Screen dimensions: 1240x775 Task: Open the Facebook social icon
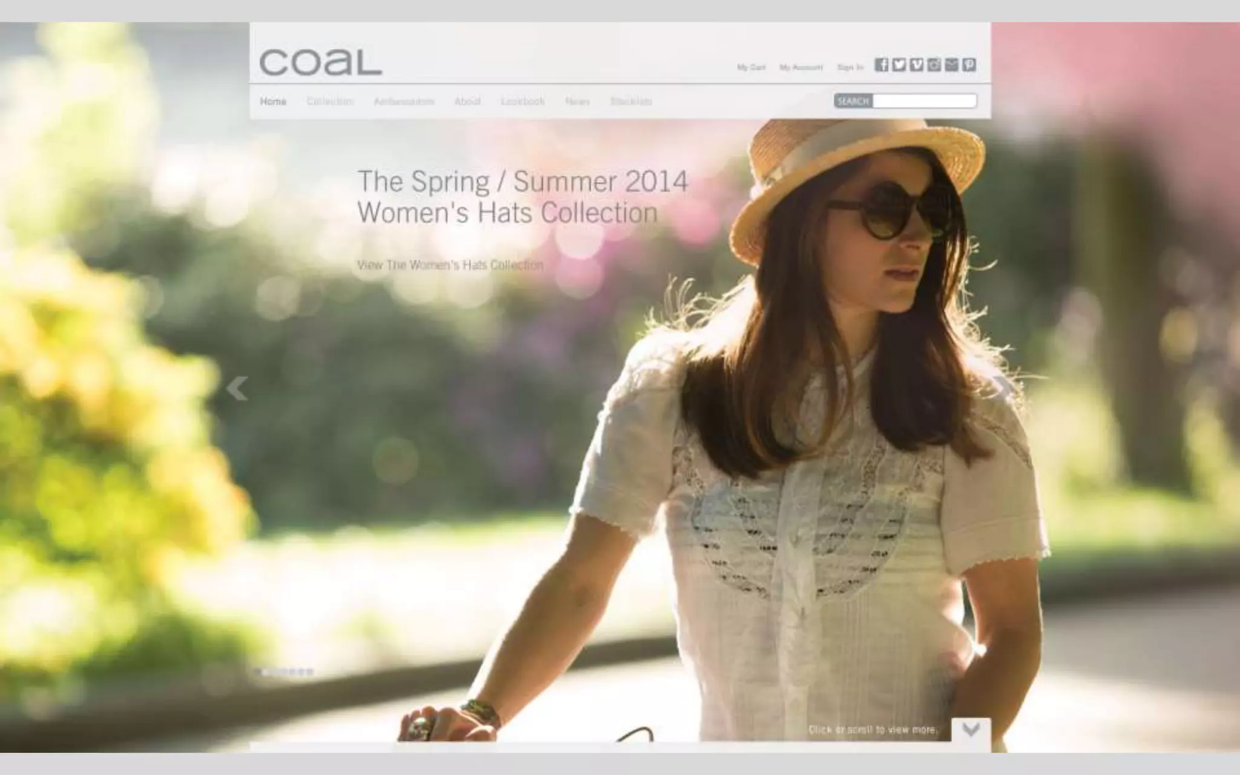(882, 65)
